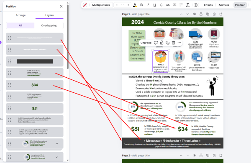
Task: Open text spacing options
Action: (x=188, y=5)
